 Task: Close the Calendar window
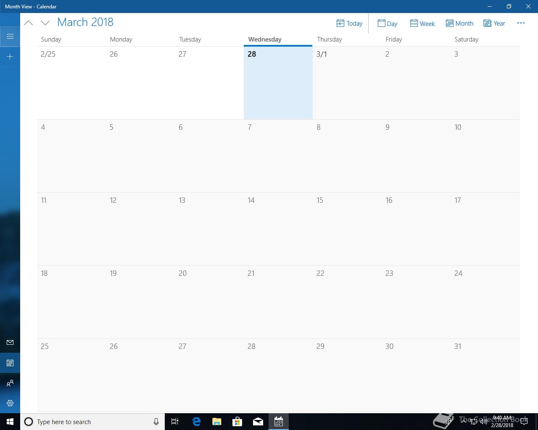[x=528, y=6]
